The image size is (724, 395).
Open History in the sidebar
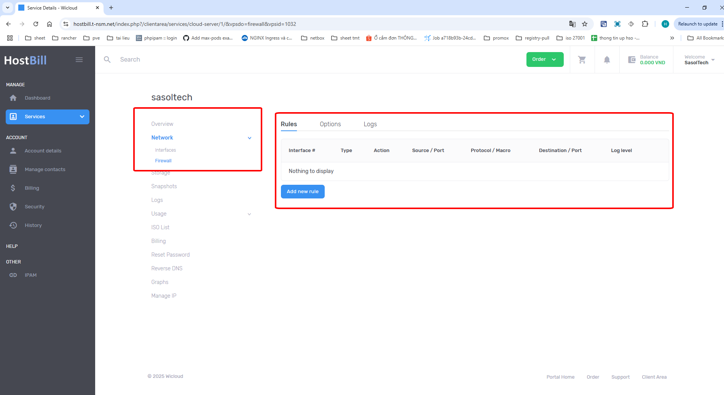click(x=33, y=225)
